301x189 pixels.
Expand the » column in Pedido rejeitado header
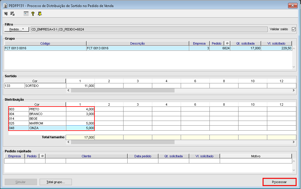pyautogui.click(x=42, y=156)
